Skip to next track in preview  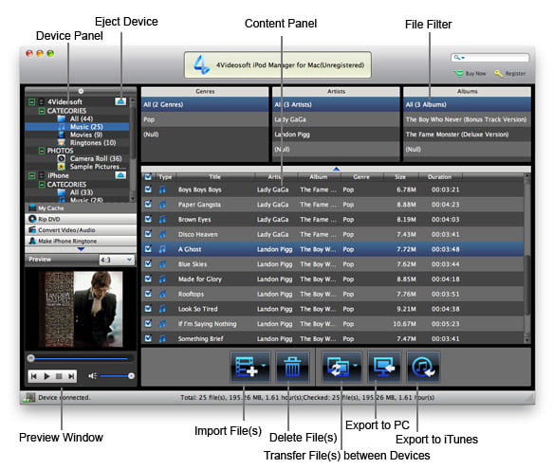[71, 376]
